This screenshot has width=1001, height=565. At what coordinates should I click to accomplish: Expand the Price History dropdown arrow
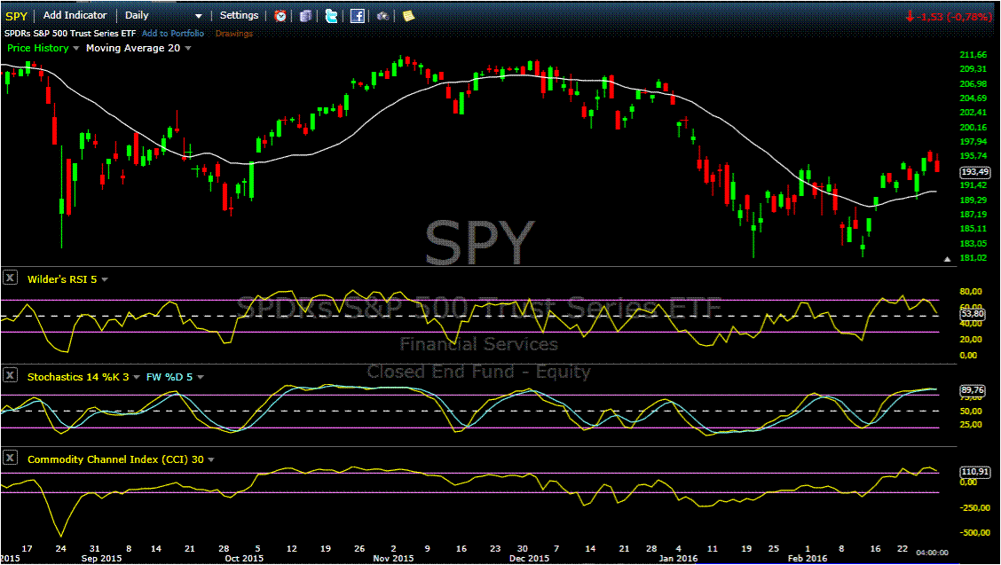[76, 49]
